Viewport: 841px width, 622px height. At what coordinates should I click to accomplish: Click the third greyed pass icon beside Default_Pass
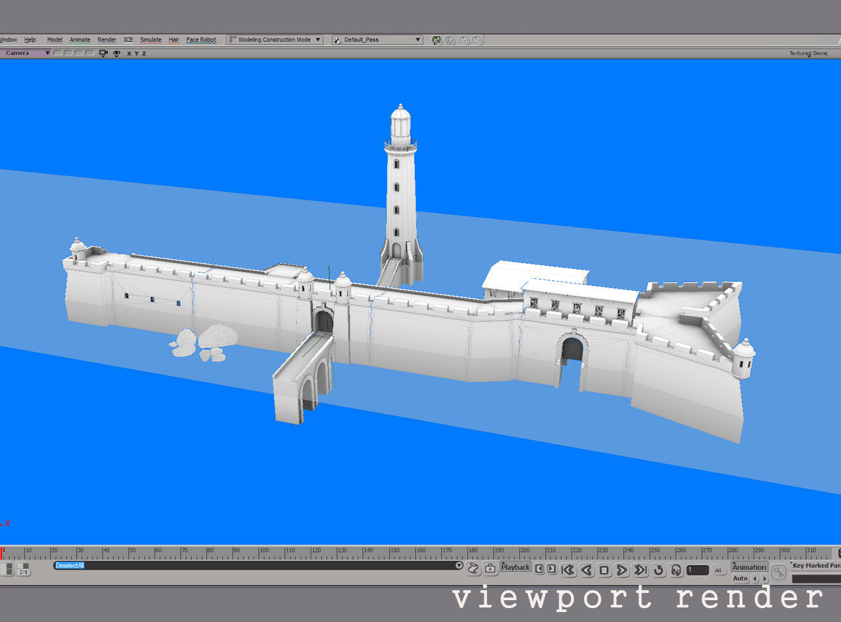point(464,40)
